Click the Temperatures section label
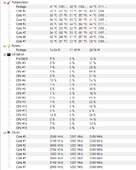Screen dimensions: 136x170 click(20, 2)
